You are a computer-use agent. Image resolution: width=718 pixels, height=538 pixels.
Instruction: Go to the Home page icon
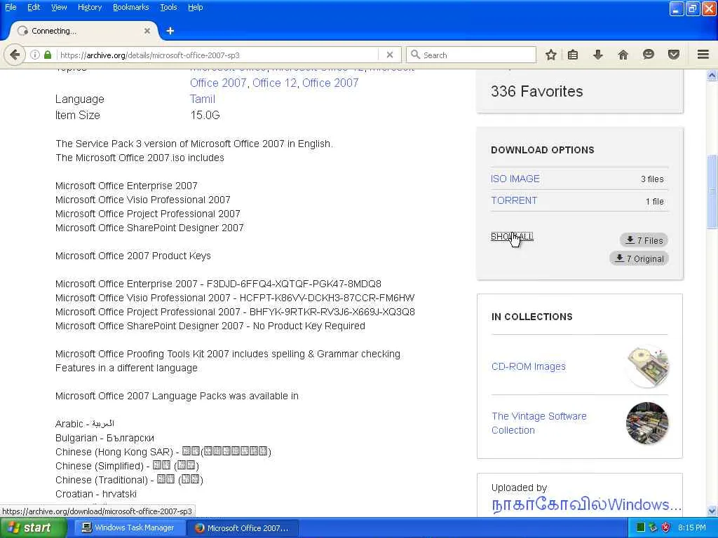(623, 55)
